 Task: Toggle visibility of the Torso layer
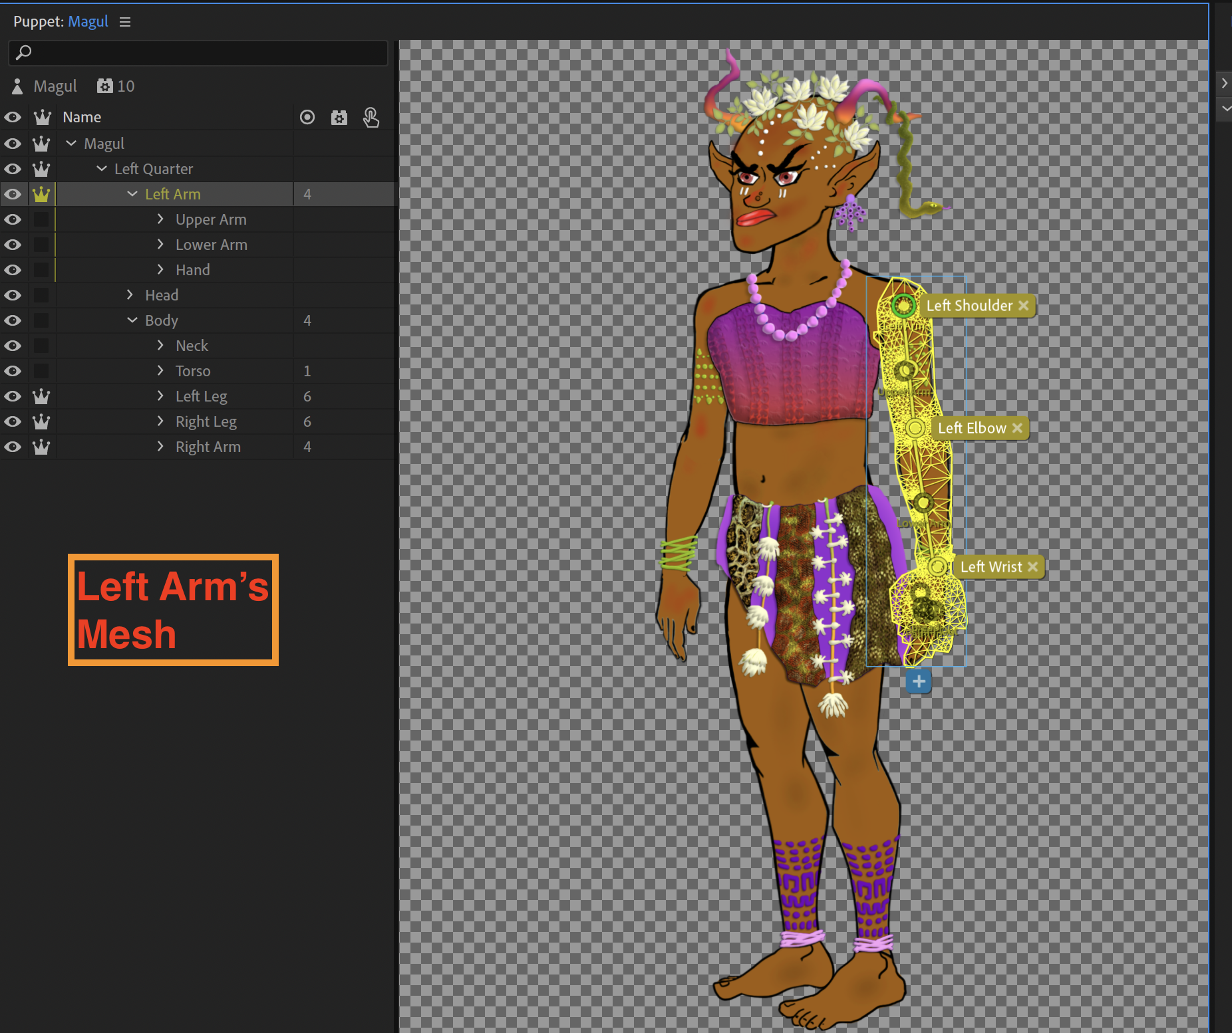[x=13, y=371]
